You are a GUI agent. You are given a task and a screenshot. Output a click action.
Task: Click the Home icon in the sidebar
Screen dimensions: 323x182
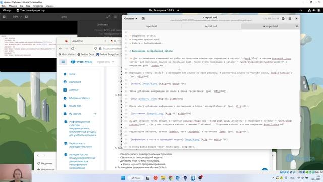[x=65, y=74]
